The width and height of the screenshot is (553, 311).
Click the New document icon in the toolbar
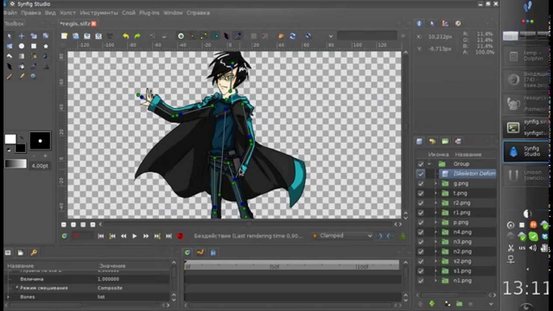(x=64, y=36)
